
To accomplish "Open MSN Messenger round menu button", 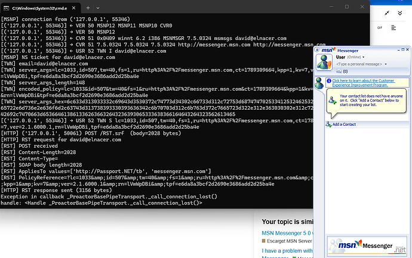I will tap(317, 50).
